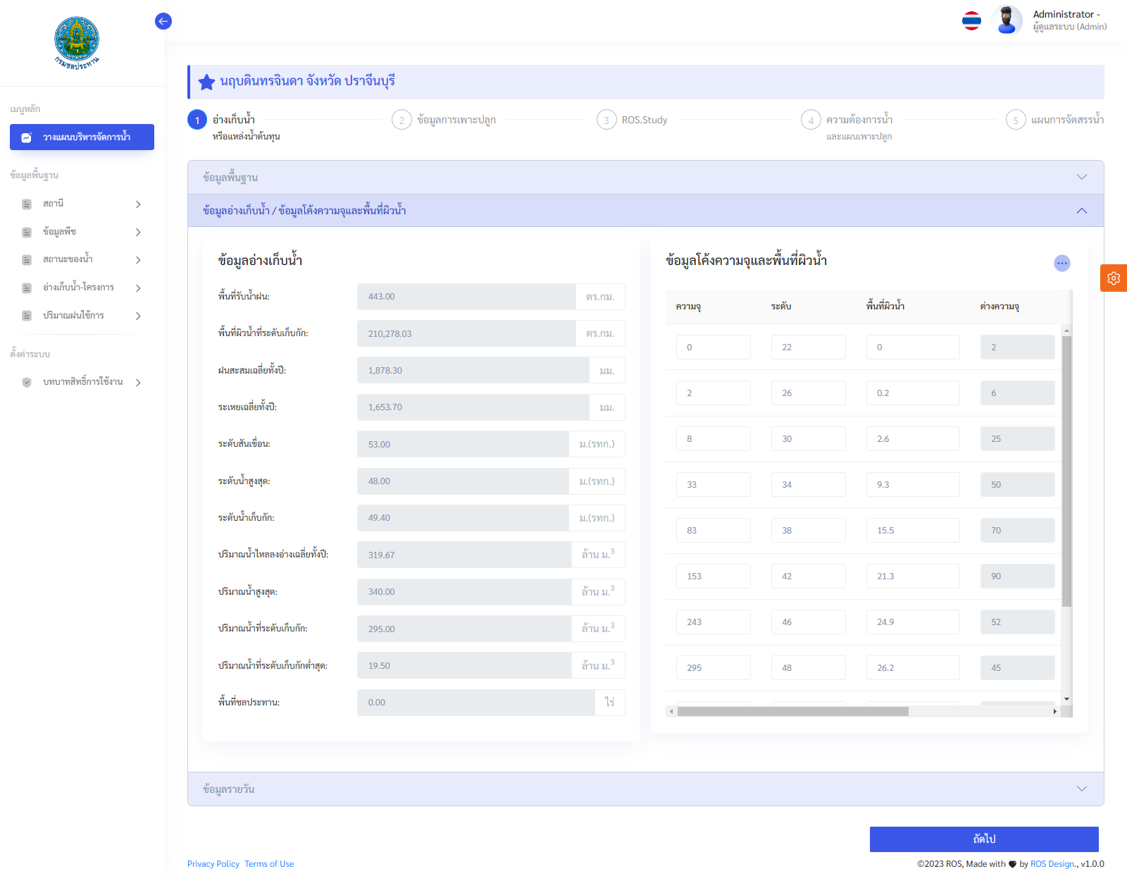Viewport: 1127px width, 876px height.
Task: Click the first row ความจุ input field
Action: click(713, 347)
